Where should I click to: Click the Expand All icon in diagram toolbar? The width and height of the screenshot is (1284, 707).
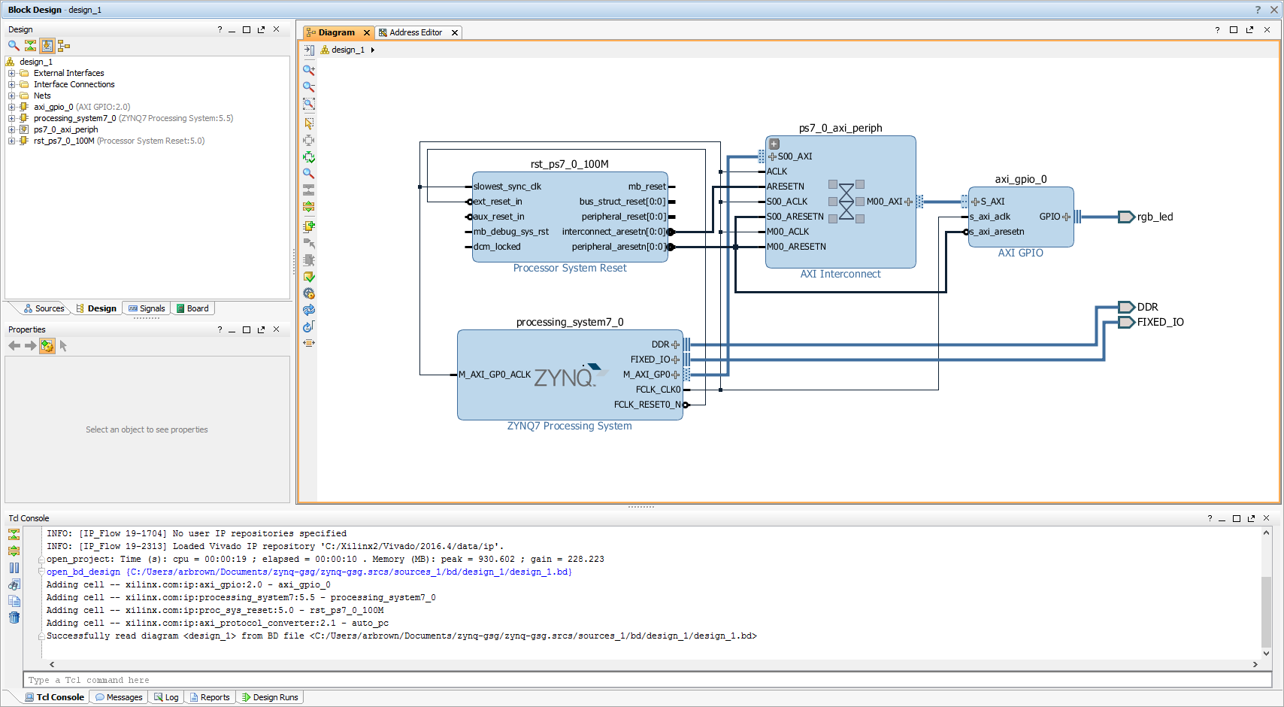(x=309, y=207)
